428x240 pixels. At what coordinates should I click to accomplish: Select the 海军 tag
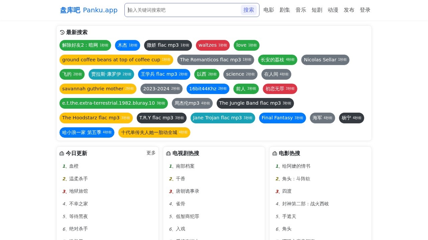[x=322, y=118]
